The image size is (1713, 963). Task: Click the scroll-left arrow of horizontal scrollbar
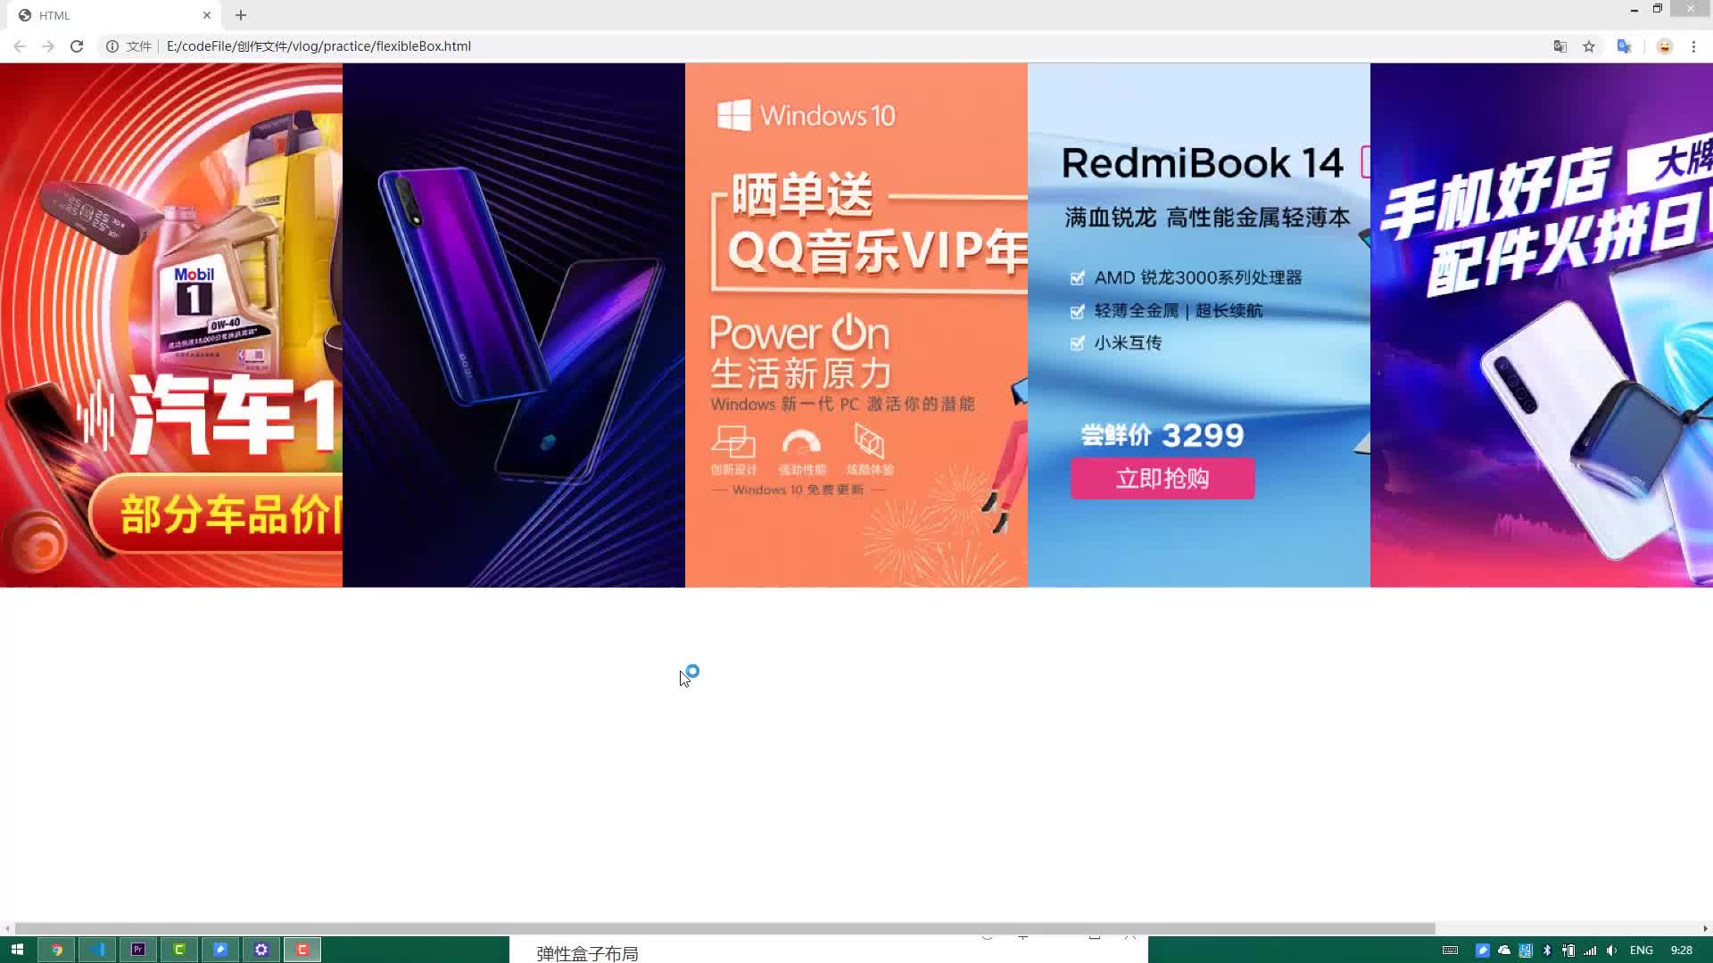[x=7, y=928]
